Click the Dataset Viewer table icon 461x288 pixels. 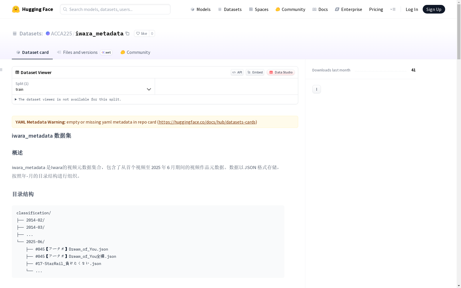(x=17, y=72)
